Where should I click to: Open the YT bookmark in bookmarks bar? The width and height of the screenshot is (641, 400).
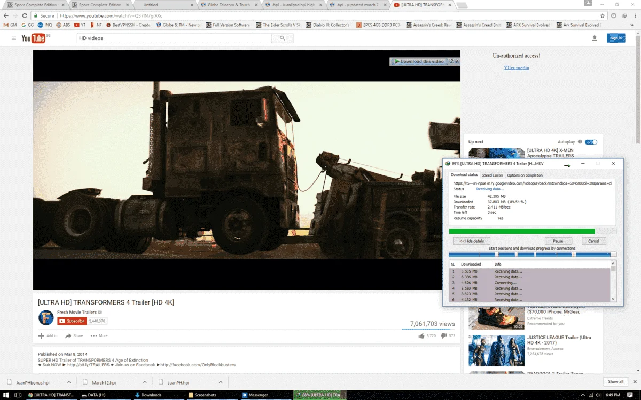80,25
